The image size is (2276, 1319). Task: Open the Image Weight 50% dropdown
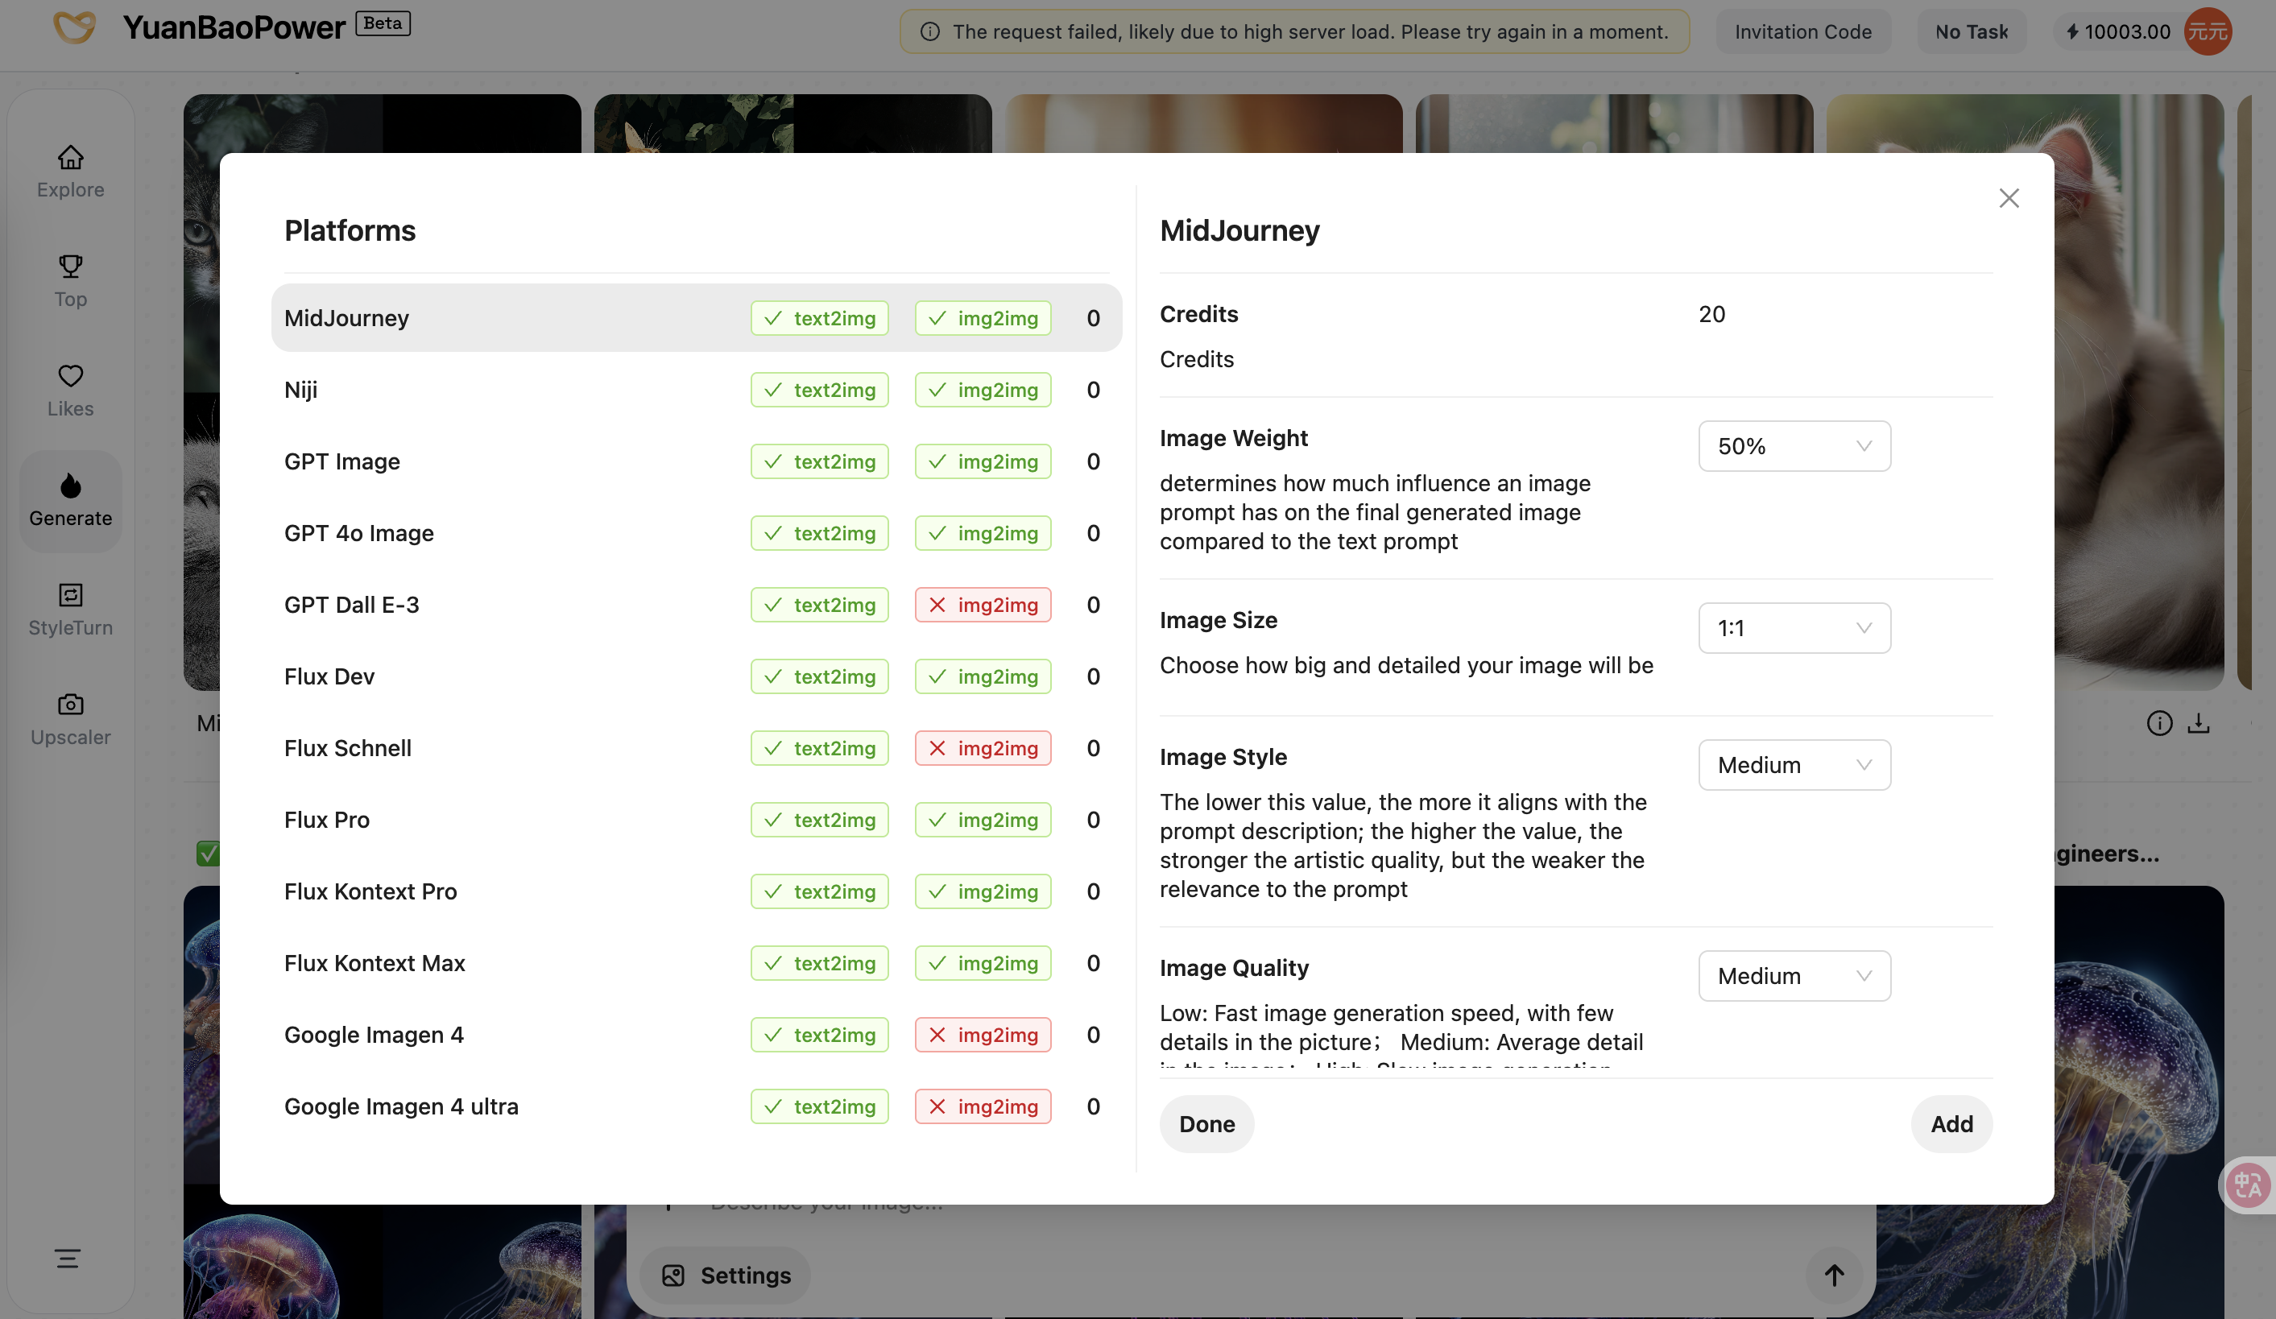click(1794, 446)
